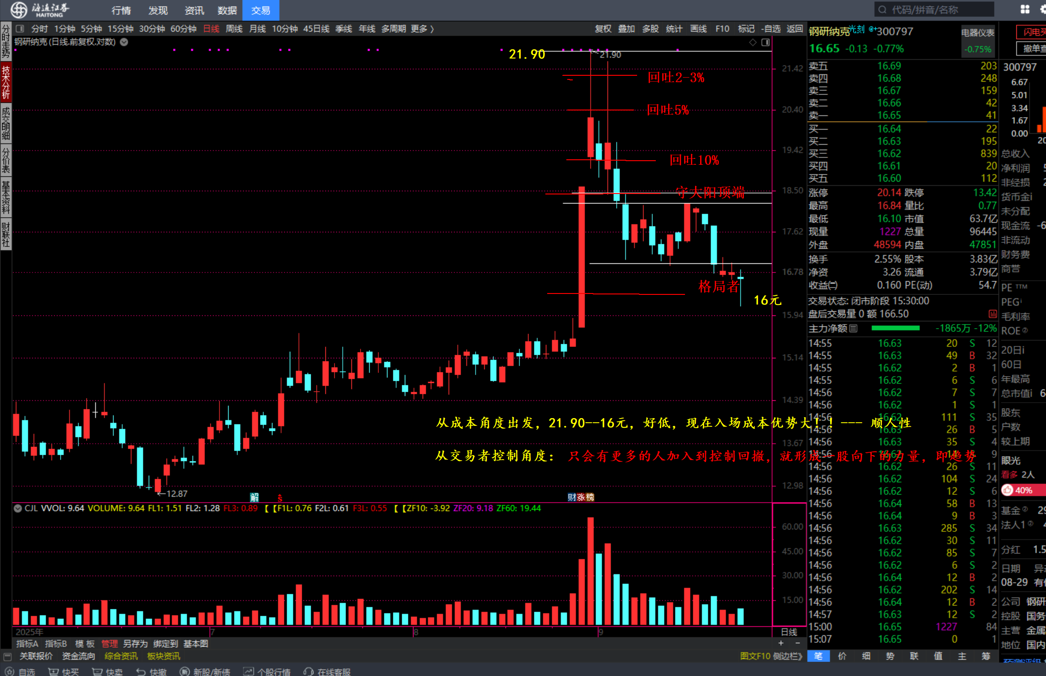Click the plus zoom-in button under chart
1046x676 pixels.
click(x=781, y=643)
